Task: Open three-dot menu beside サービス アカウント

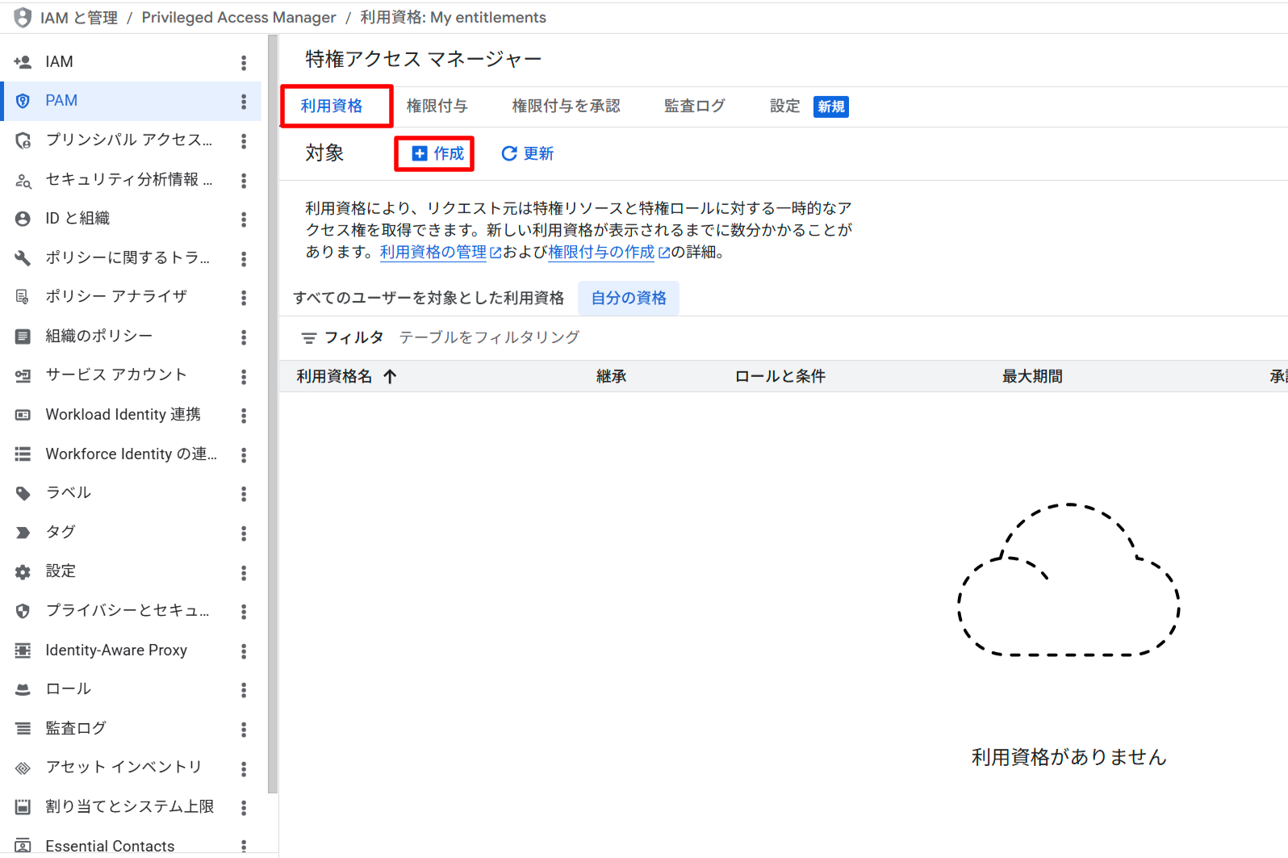Action: (244, 376)
